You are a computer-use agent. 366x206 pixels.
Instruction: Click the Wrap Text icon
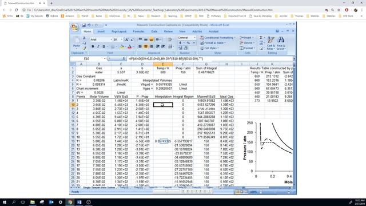(170, 39)
